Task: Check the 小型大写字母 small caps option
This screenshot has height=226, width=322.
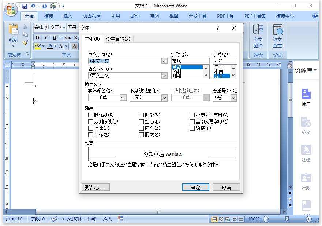Action: [192, 115]
